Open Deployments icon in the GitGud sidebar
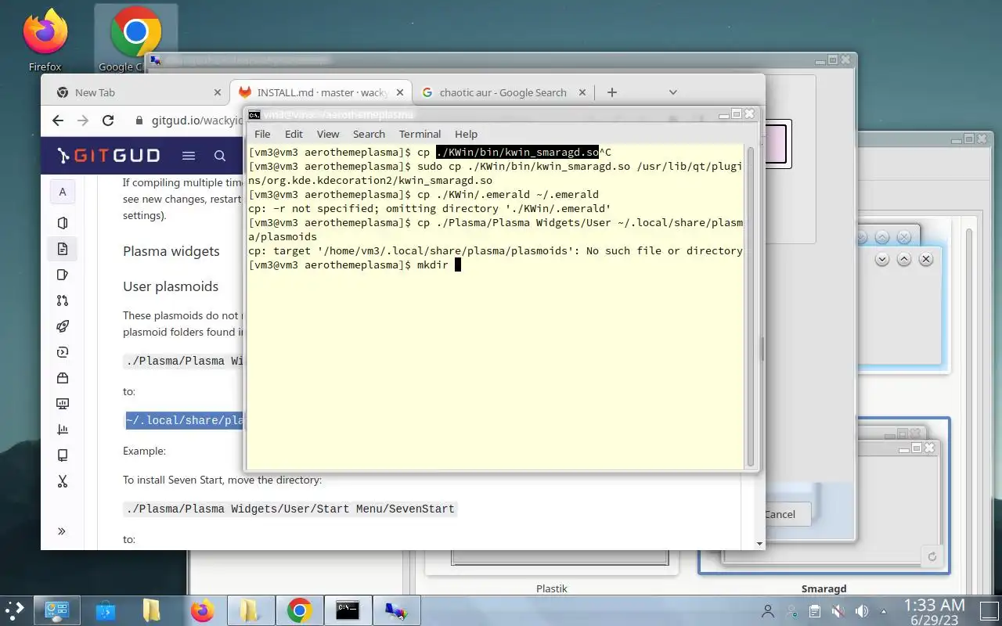The height and width of the screenshot is (626, 1002). (63, 352)
